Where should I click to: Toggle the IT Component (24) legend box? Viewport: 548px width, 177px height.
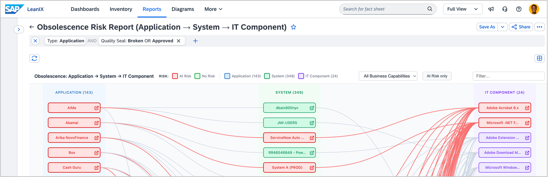(x=301, y=76)
